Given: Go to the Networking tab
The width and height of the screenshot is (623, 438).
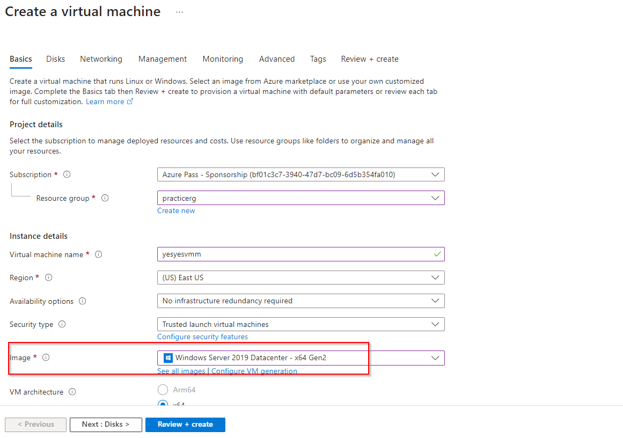Looking at the screenshot, I should pos(101,59).
